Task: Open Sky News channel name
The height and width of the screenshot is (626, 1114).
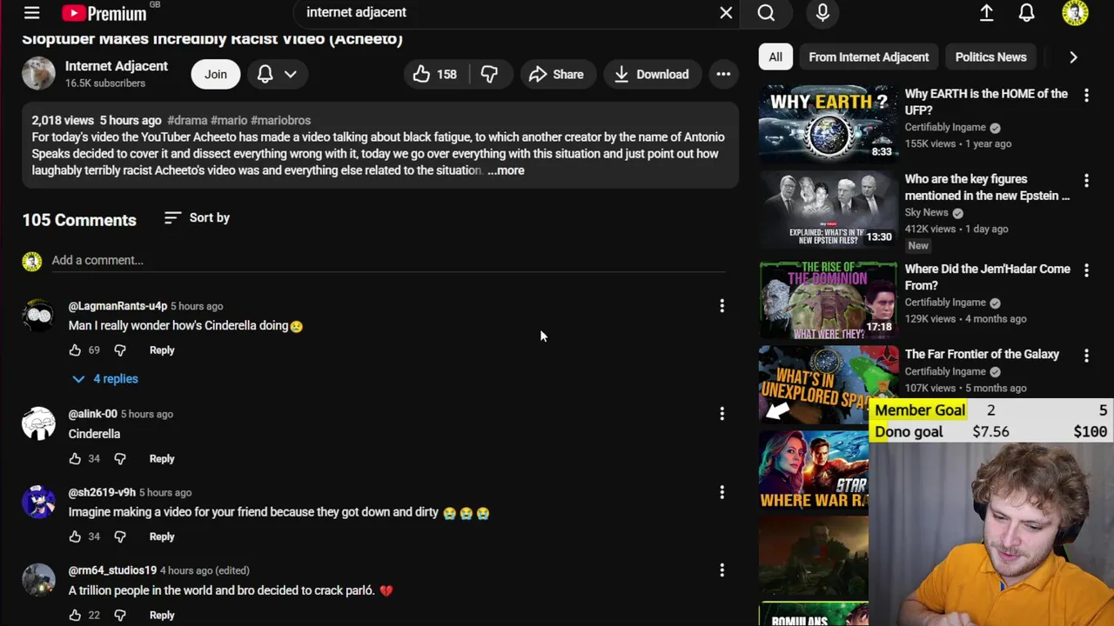Action: (926, 213)
